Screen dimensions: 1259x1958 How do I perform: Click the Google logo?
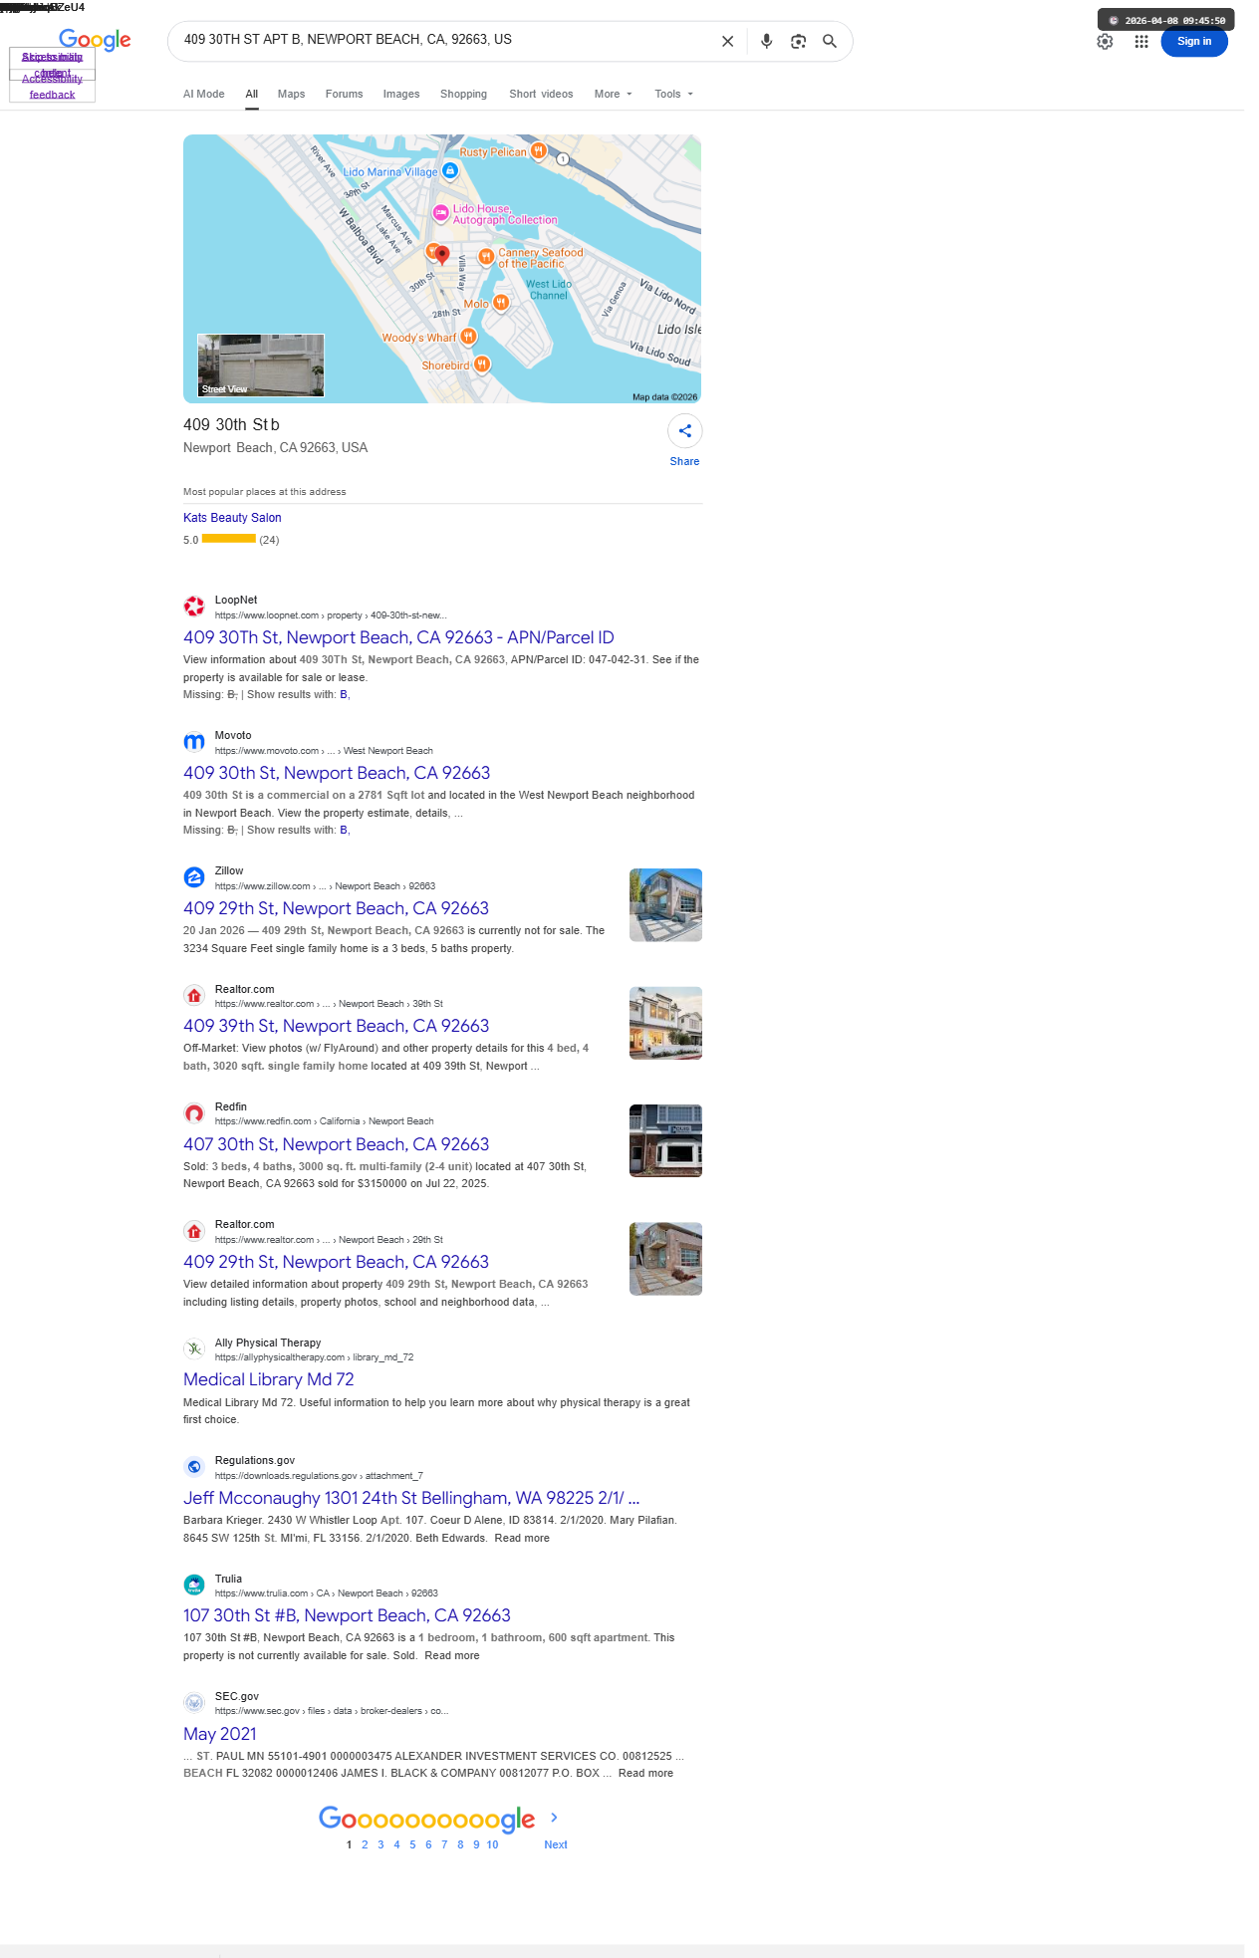(x=95, y=40)
